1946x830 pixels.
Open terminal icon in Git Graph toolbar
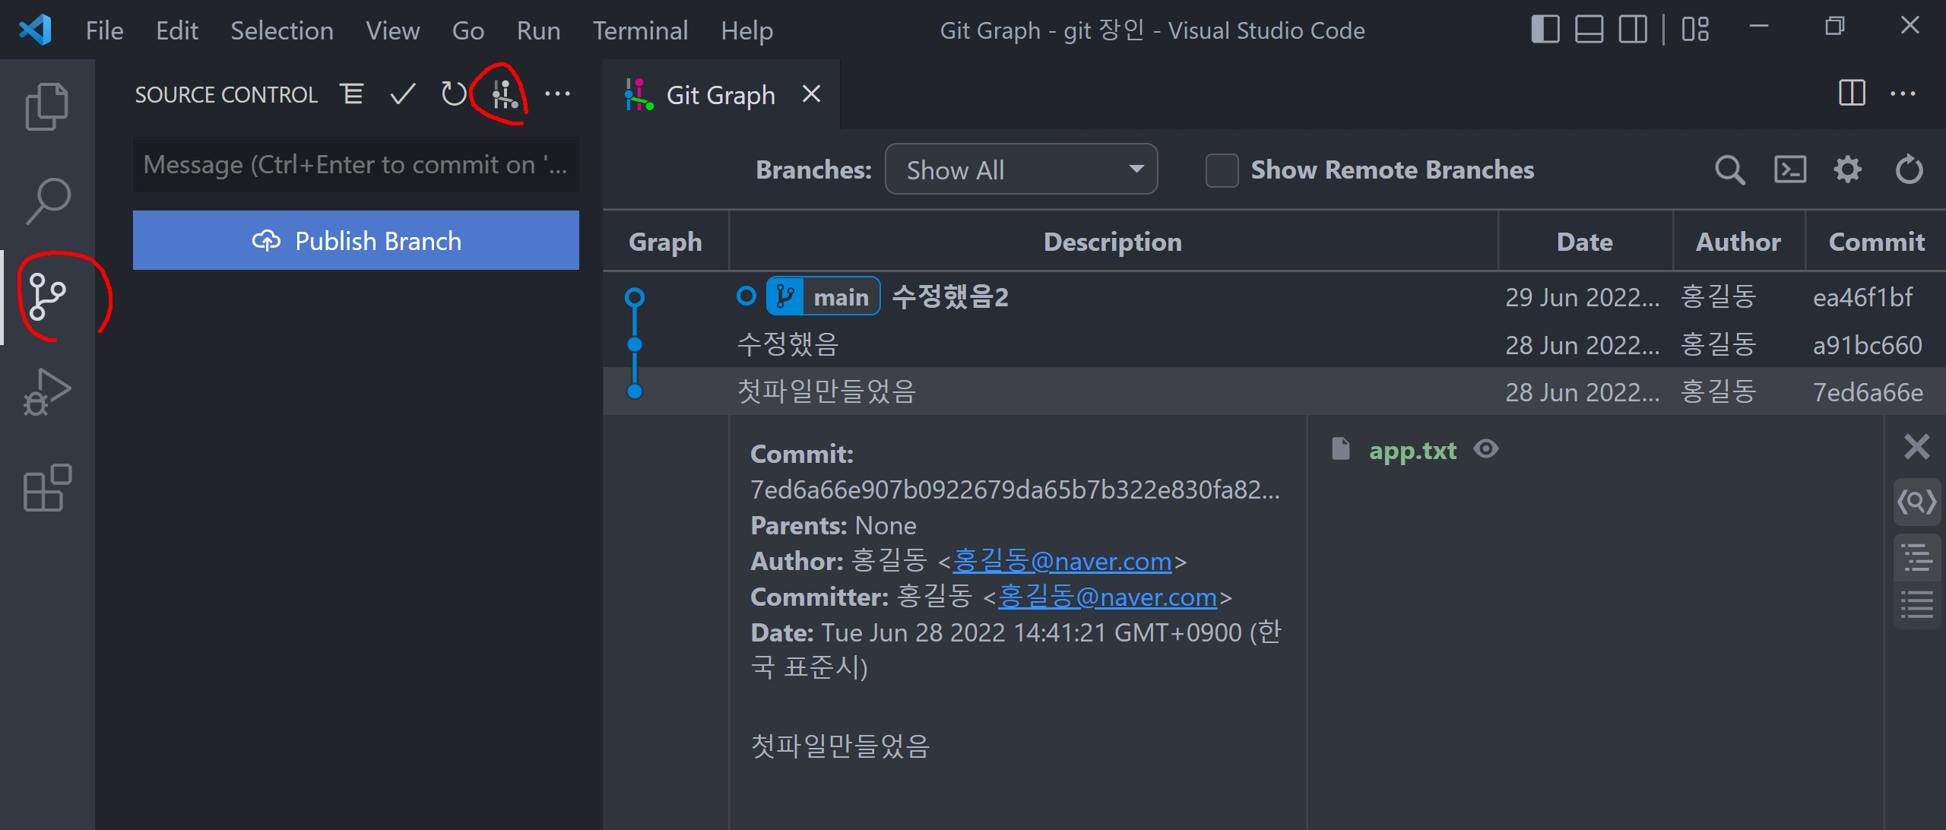[1789, 169]
